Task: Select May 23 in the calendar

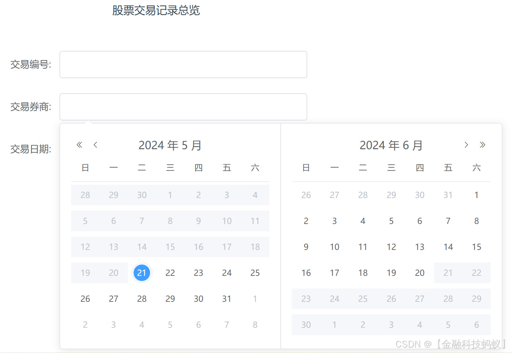Action: [x=199, y=273]
